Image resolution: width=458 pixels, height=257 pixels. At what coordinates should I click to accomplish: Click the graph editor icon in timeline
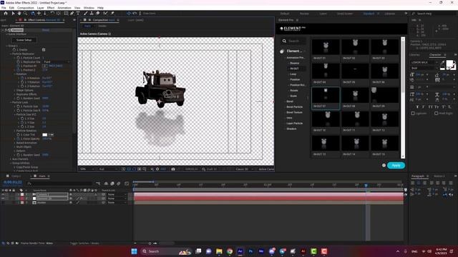(127, 183)
